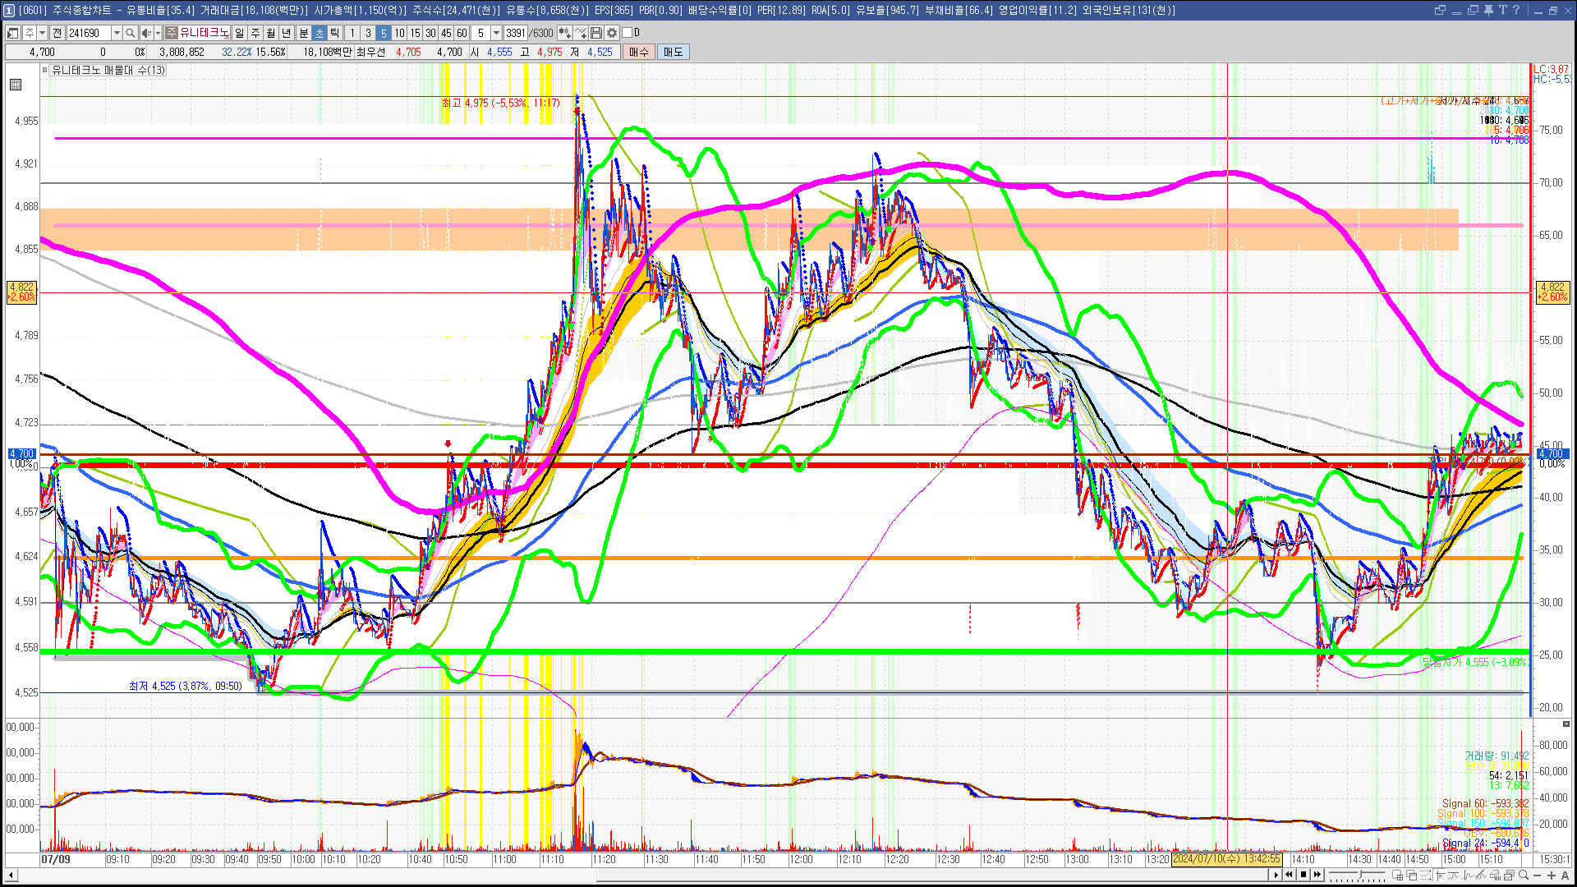Click the stock search magnifier icon
Screen dimensions: 1577x887
[x=130, y=33]
